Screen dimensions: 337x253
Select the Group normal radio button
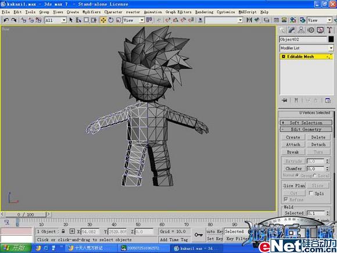coord(297,175)
